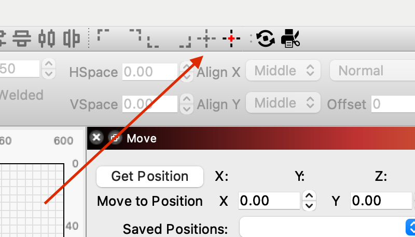Image resolution: width=415 pixels, height=237 pixels.
Task: Click the rotate/refresh arrows toolbar icon
Action: coord(266,38)
